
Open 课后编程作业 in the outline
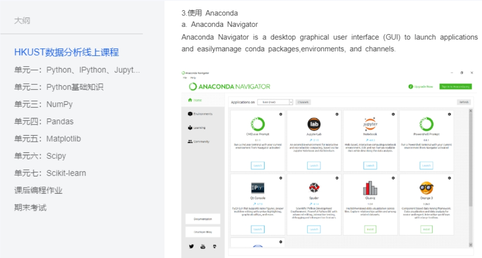pos(38,190)
